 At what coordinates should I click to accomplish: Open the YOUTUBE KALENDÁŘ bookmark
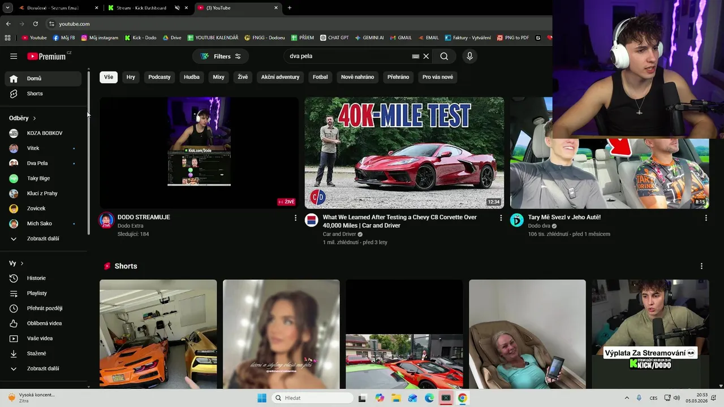click(213, 38)
